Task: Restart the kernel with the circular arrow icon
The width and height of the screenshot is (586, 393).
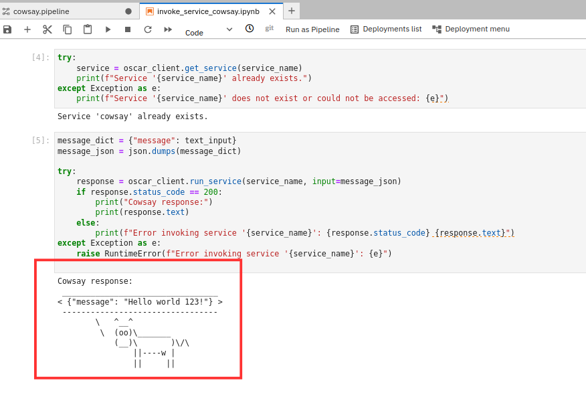Action: tap(148, 29)
